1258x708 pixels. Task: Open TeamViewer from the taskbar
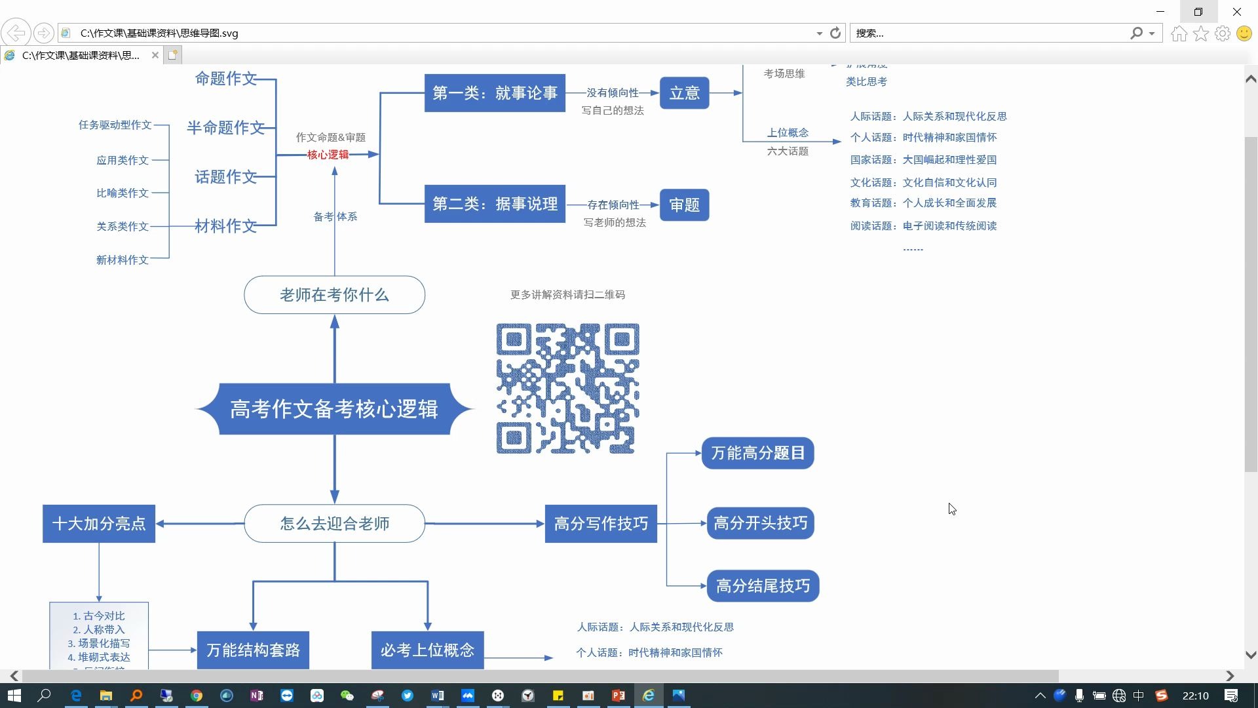(x=287, y=696)
